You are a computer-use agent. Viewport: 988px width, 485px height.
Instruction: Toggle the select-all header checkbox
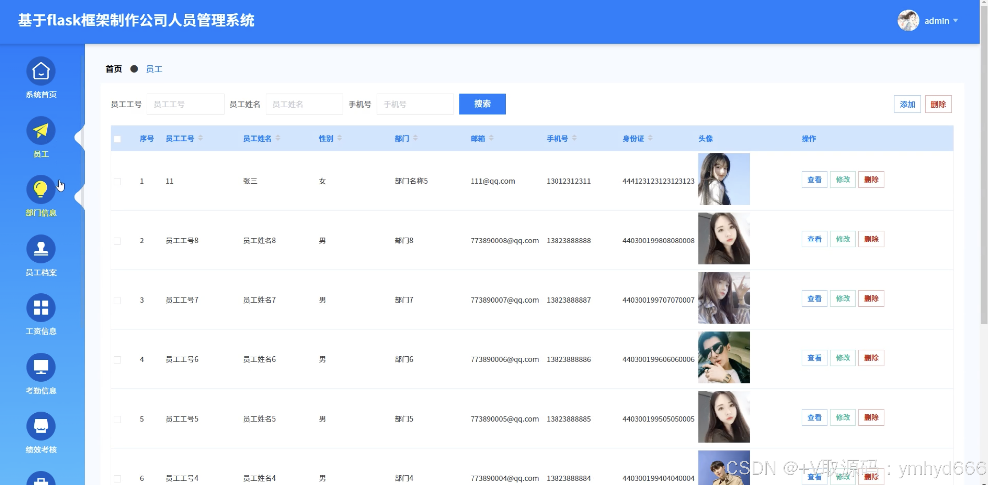coord(117,139)
